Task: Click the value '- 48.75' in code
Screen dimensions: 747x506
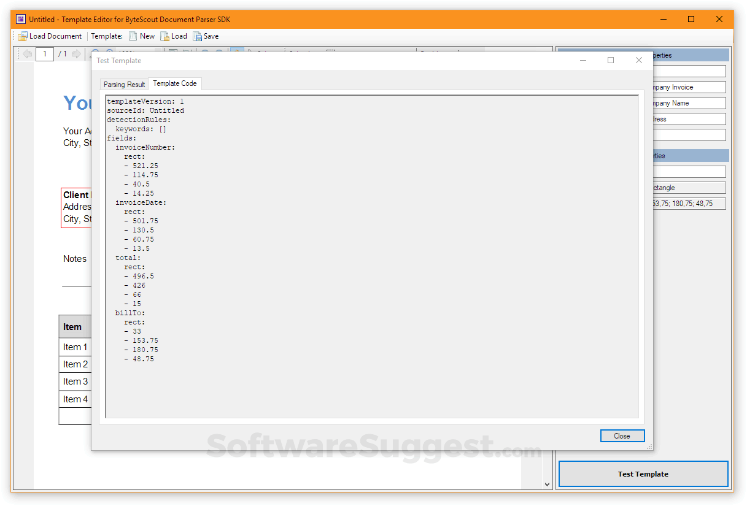Action: 139,359
